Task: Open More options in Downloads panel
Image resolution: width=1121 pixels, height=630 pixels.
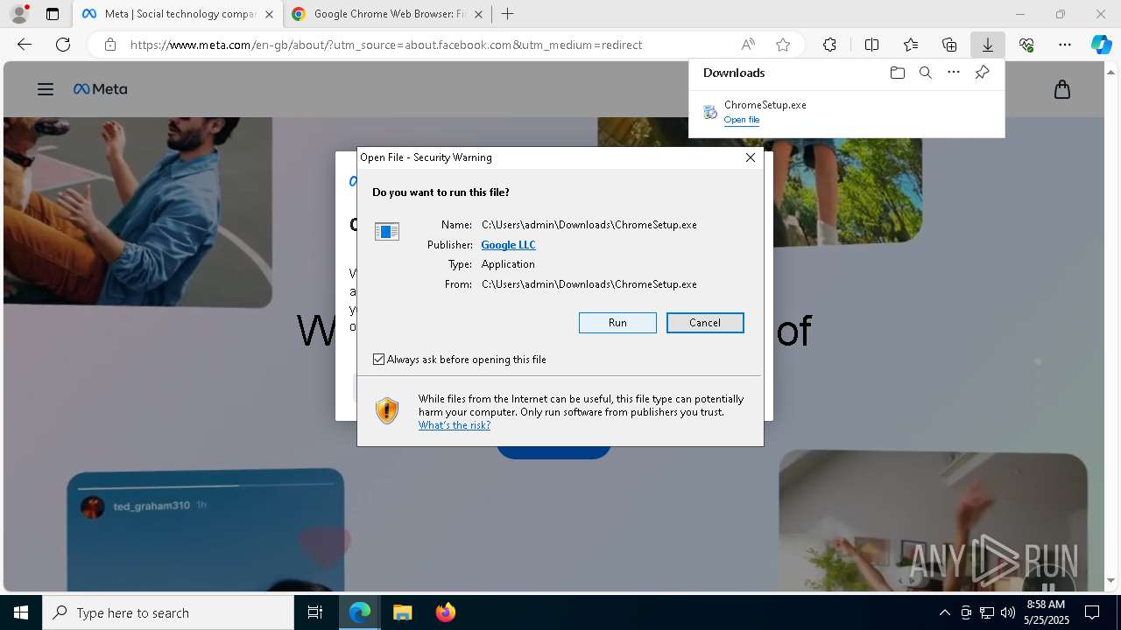Action: click(953, 73)
